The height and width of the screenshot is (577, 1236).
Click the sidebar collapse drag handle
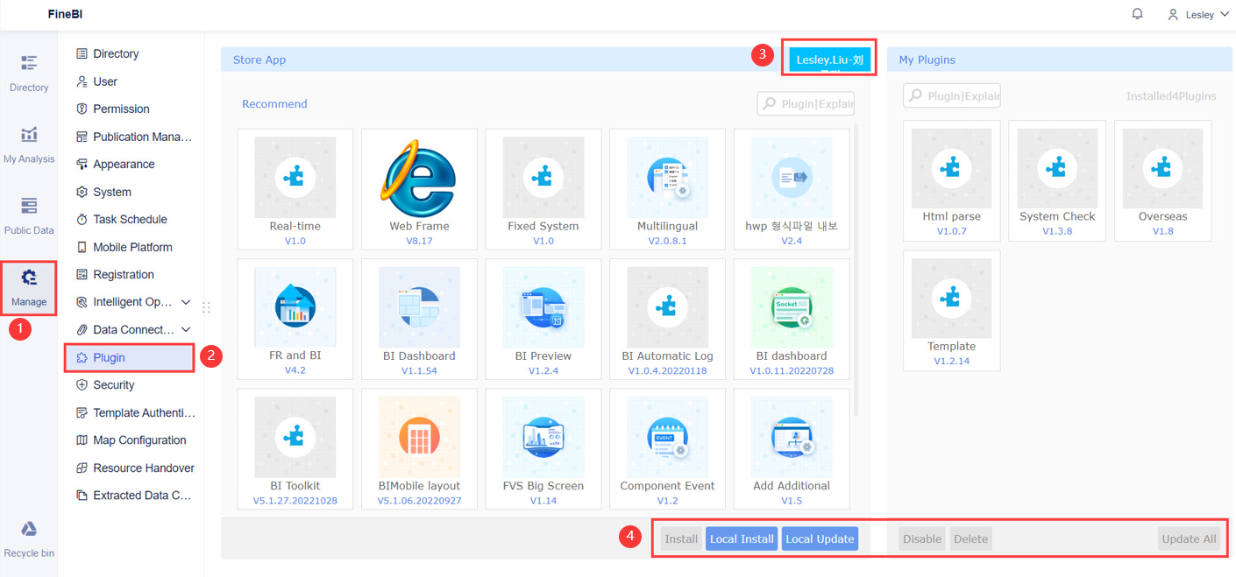[x=207, y=307]
